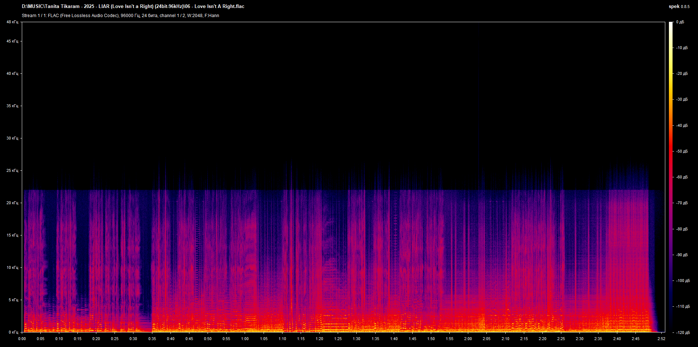Image resolution: width=698 pixels, height=347 pixels.
Task: Click the tall vertical spike in spectrogram
Action: click(479, 109)
